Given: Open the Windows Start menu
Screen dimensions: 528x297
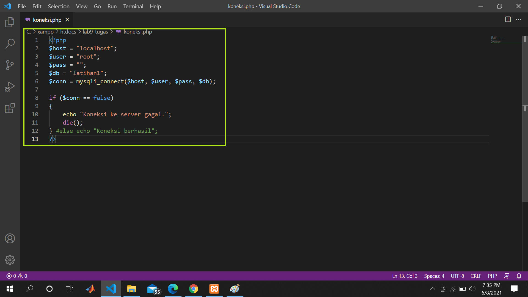Looking at the screenshot, I should [x=10, y=289].
